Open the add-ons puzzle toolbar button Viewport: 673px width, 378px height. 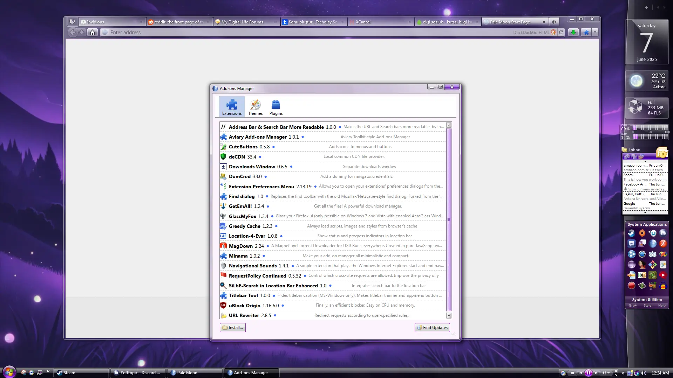(x=586, y=32)
